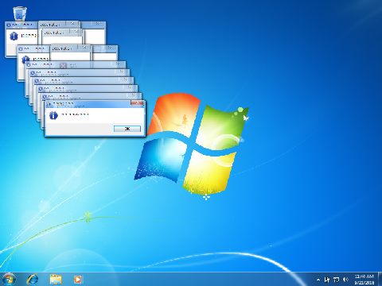The height and width of the screenshot is (286, 382).
Task: Click the blue info icon in the frontmost dialog
Action: (53, 115)
